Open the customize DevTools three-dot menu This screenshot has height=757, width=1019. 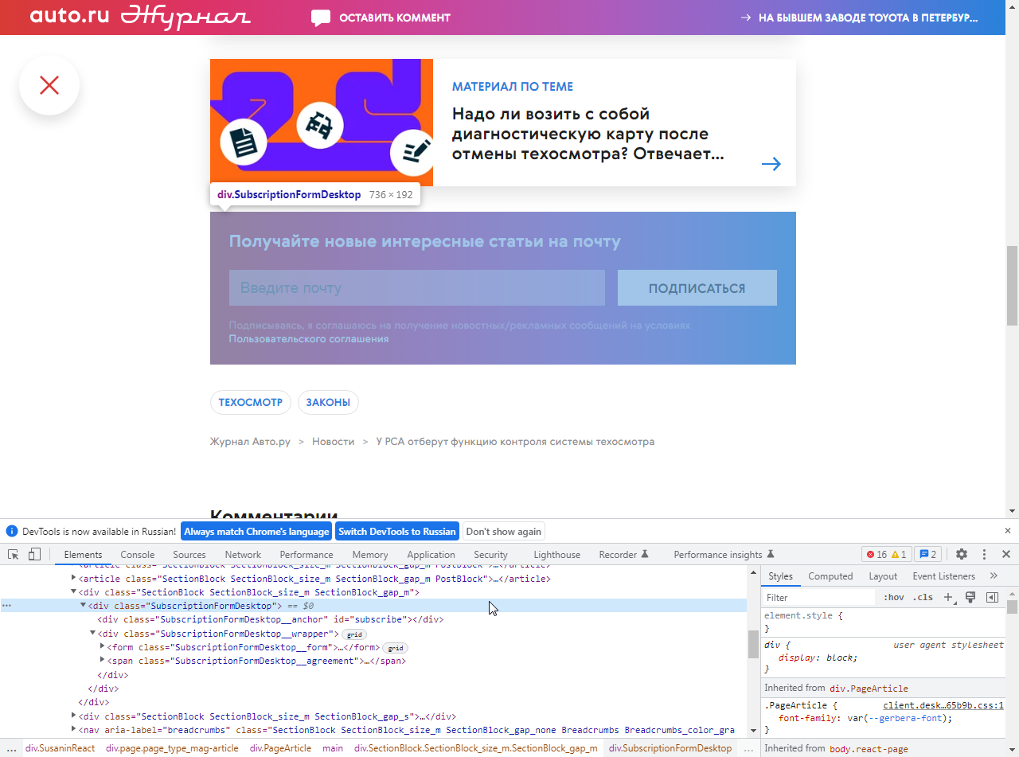tap(984, 554)
